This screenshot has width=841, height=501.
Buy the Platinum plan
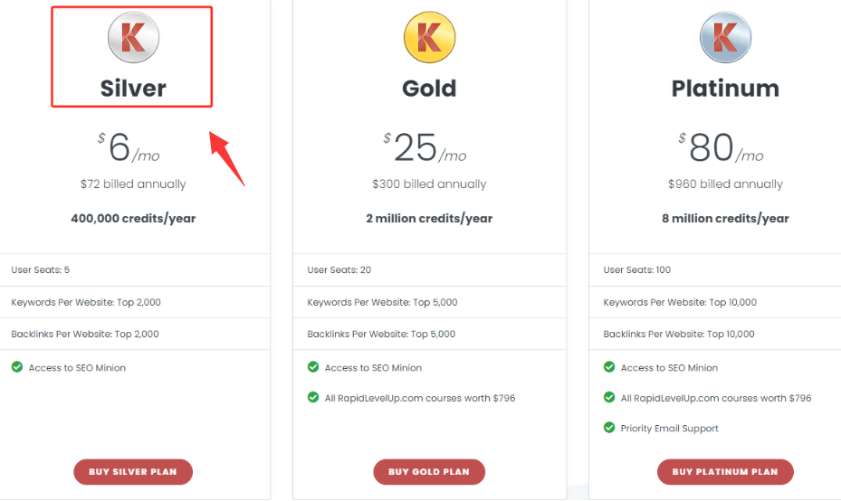[x=725, y=472]
